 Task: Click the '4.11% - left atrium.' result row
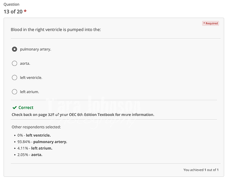35,148
